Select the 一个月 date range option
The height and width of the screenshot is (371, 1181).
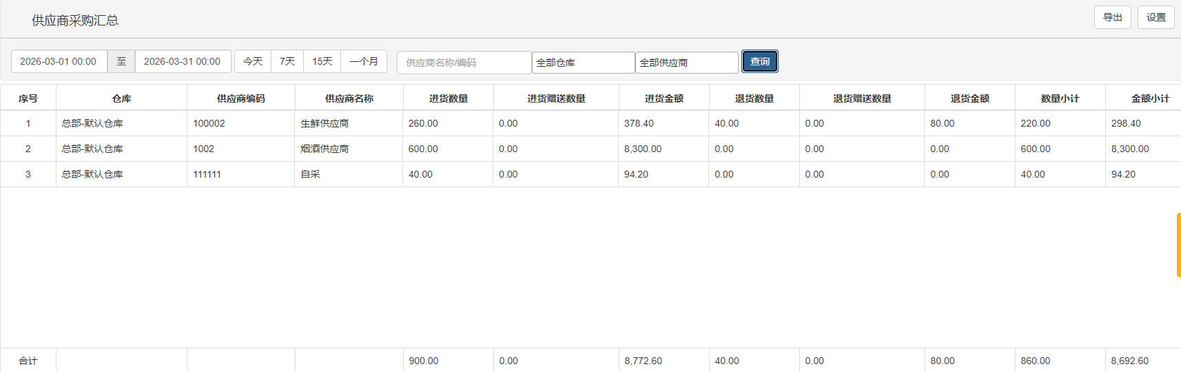click(363, 61)
